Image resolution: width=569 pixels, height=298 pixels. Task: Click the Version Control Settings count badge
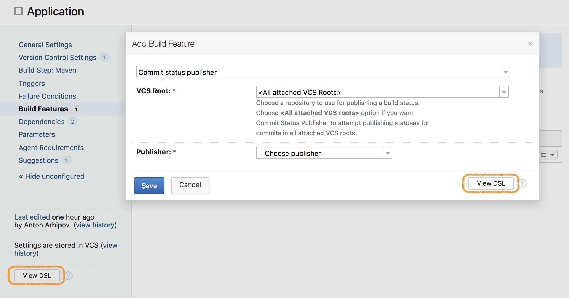[104, 58]
